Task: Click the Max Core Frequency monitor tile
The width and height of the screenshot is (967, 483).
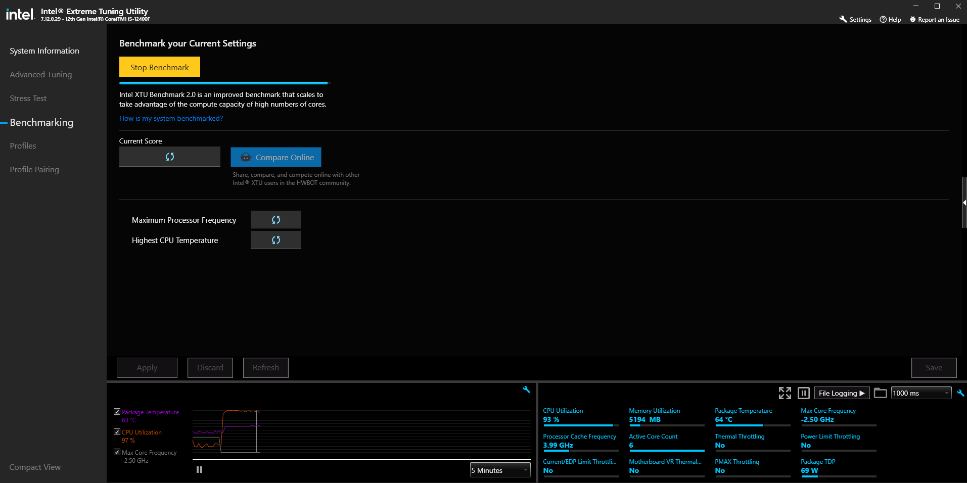Action: point(839,417)
